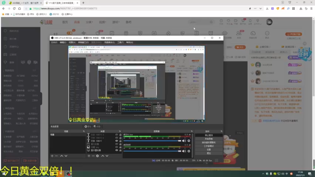Open the 编辑(E) menu in OBS
This screenshot has width=315, height=177.
click(x=63, y=42)
